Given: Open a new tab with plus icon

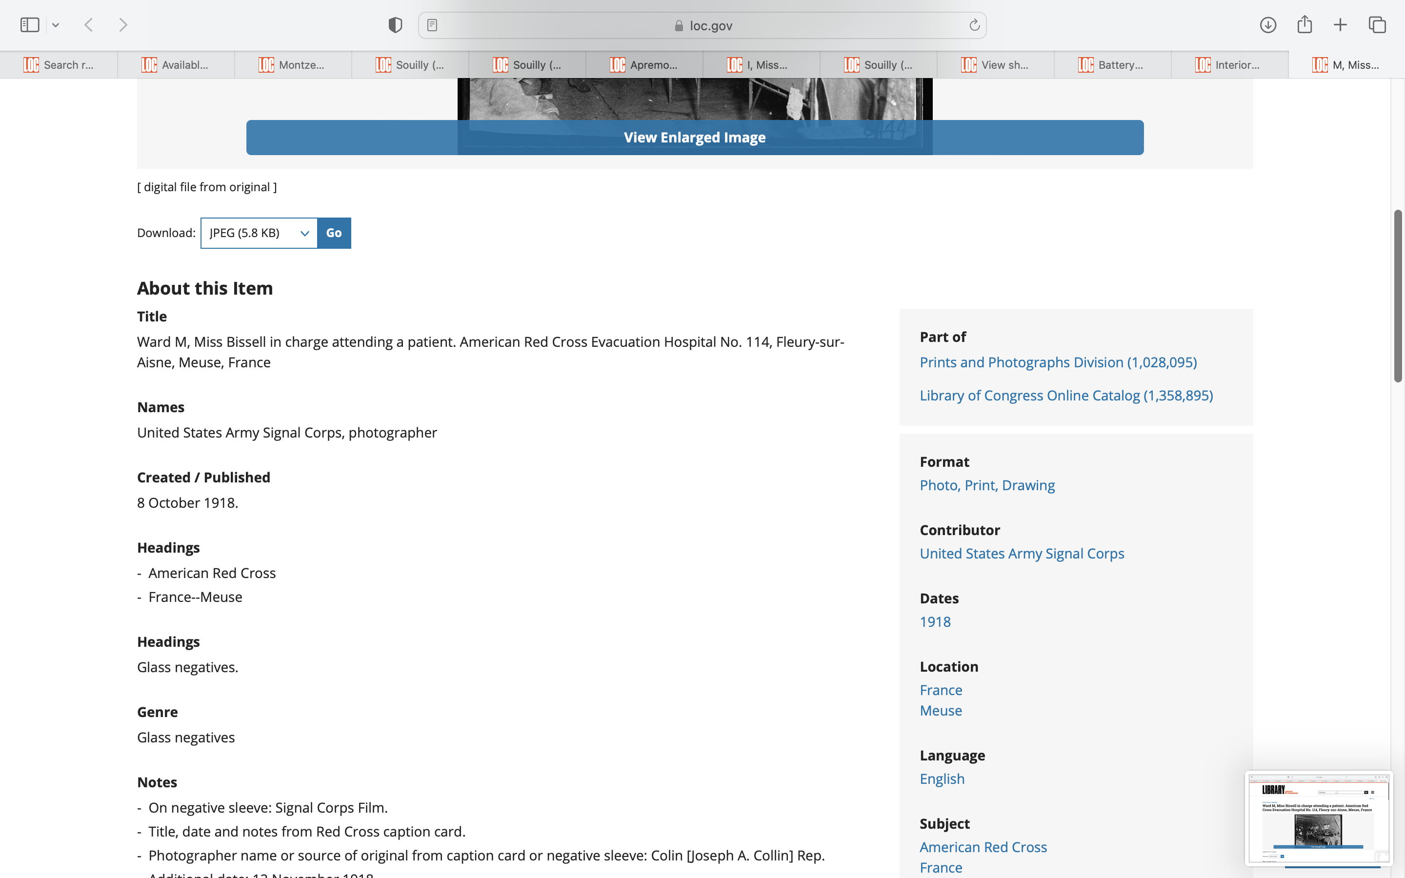Looking at the screenshot, I should tap(1340, 25).
